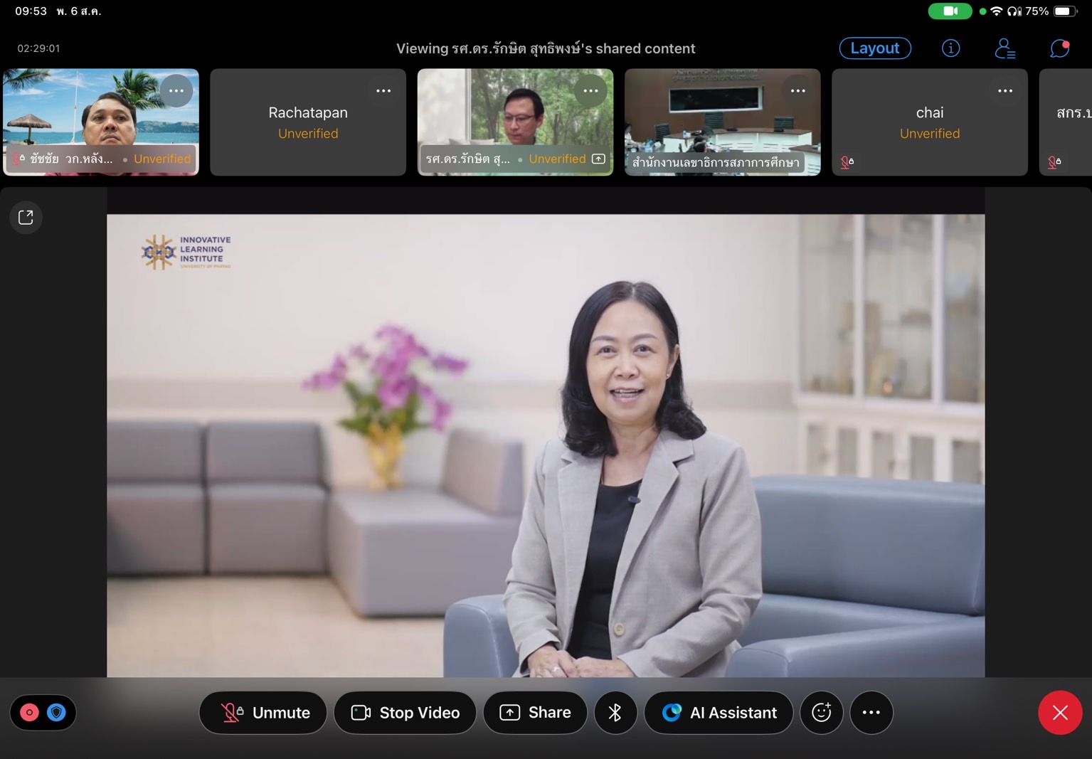Open options for Rachatapan tile
This screenshot has width=1092, height=759.
[383, 90]
